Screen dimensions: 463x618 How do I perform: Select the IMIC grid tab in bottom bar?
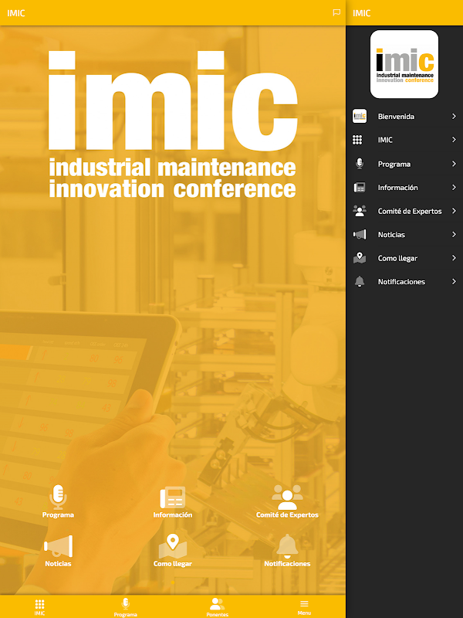pyautogui.click(x=39, y=607)
